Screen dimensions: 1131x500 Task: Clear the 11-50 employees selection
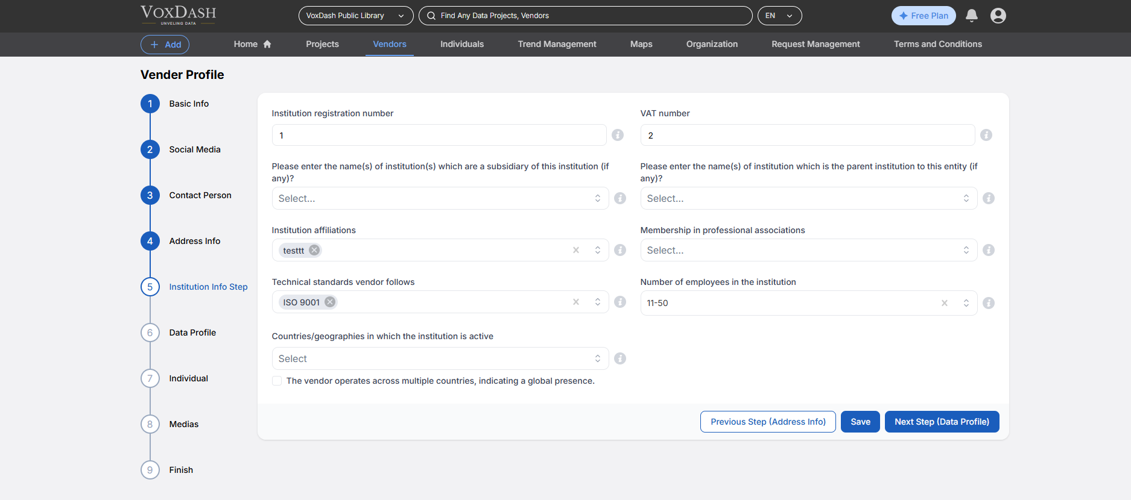coord(945,303)
